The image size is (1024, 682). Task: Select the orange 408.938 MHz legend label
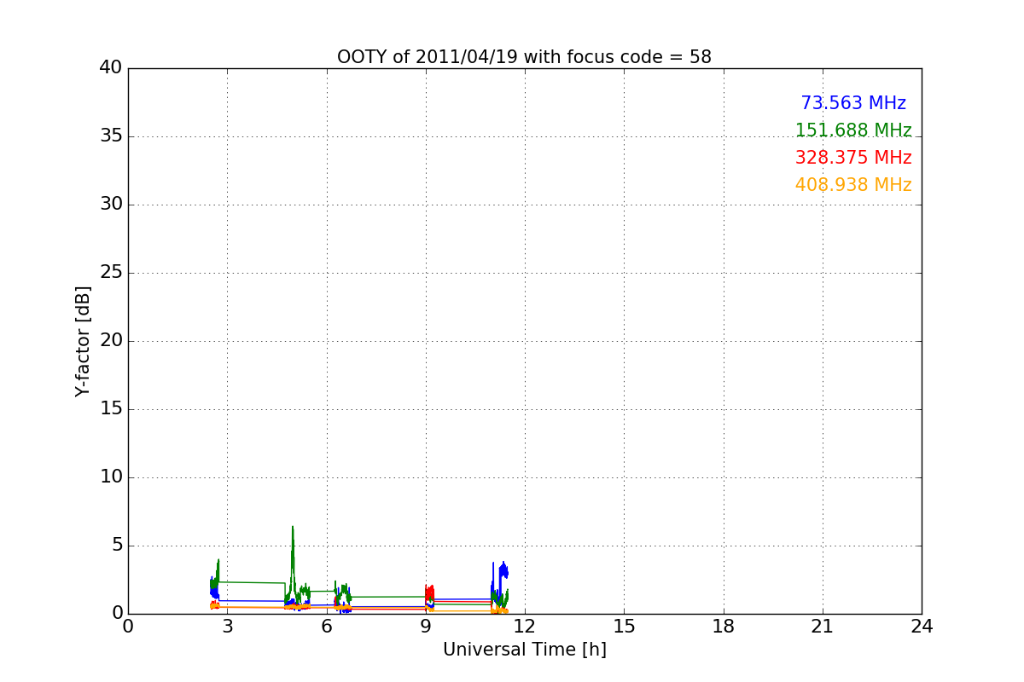[x=853, y=185]
